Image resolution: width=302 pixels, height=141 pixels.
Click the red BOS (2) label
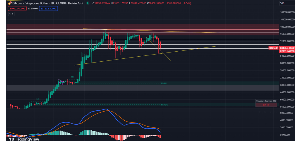tap(266, 105)
